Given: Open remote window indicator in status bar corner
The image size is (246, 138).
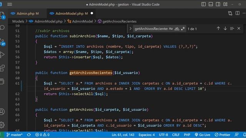Looking at the screenshot, I should coord(1,135).
